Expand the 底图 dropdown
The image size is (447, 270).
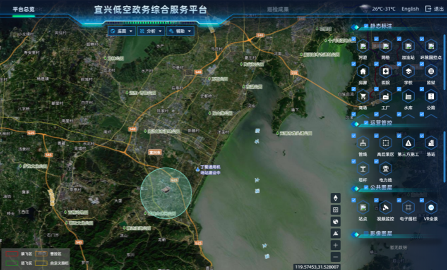click(121, 31)
